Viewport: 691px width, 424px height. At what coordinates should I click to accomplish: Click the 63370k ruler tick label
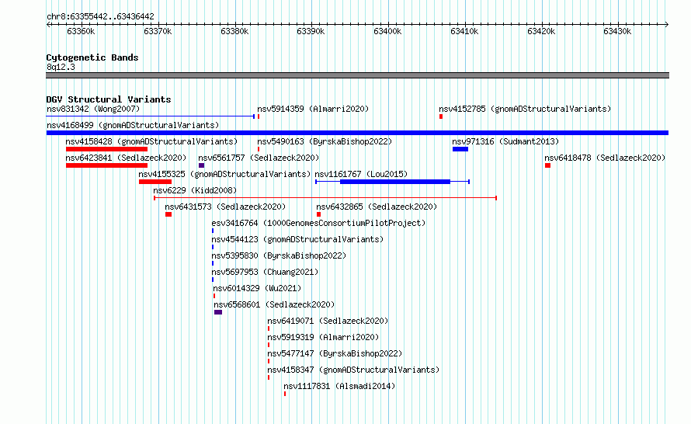click(158, 31)
